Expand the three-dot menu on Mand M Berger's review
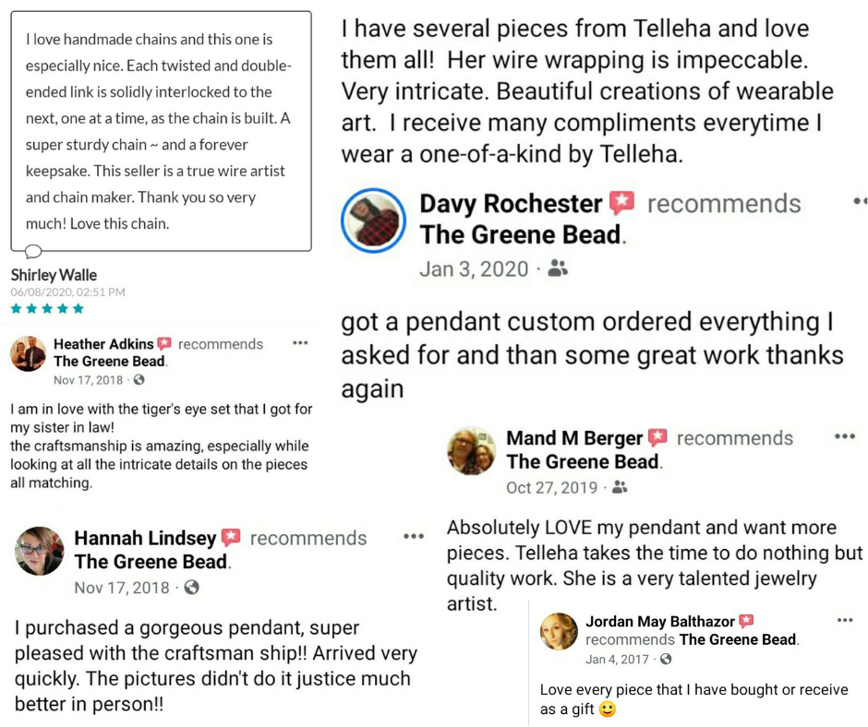Viewport: 868px width, 727px height. (844, 437)
